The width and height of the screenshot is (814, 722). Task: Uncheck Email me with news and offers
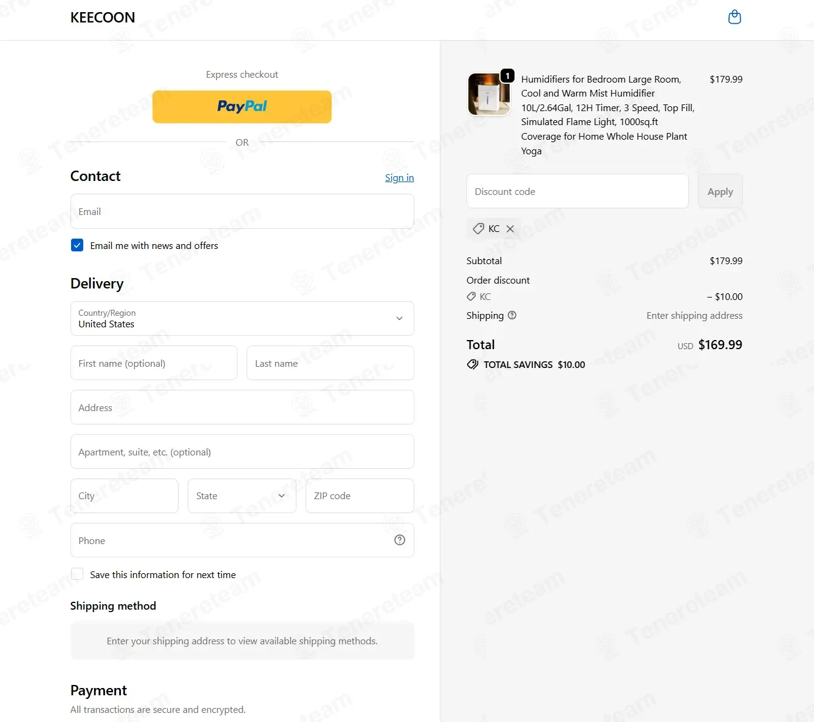(77, 245)
